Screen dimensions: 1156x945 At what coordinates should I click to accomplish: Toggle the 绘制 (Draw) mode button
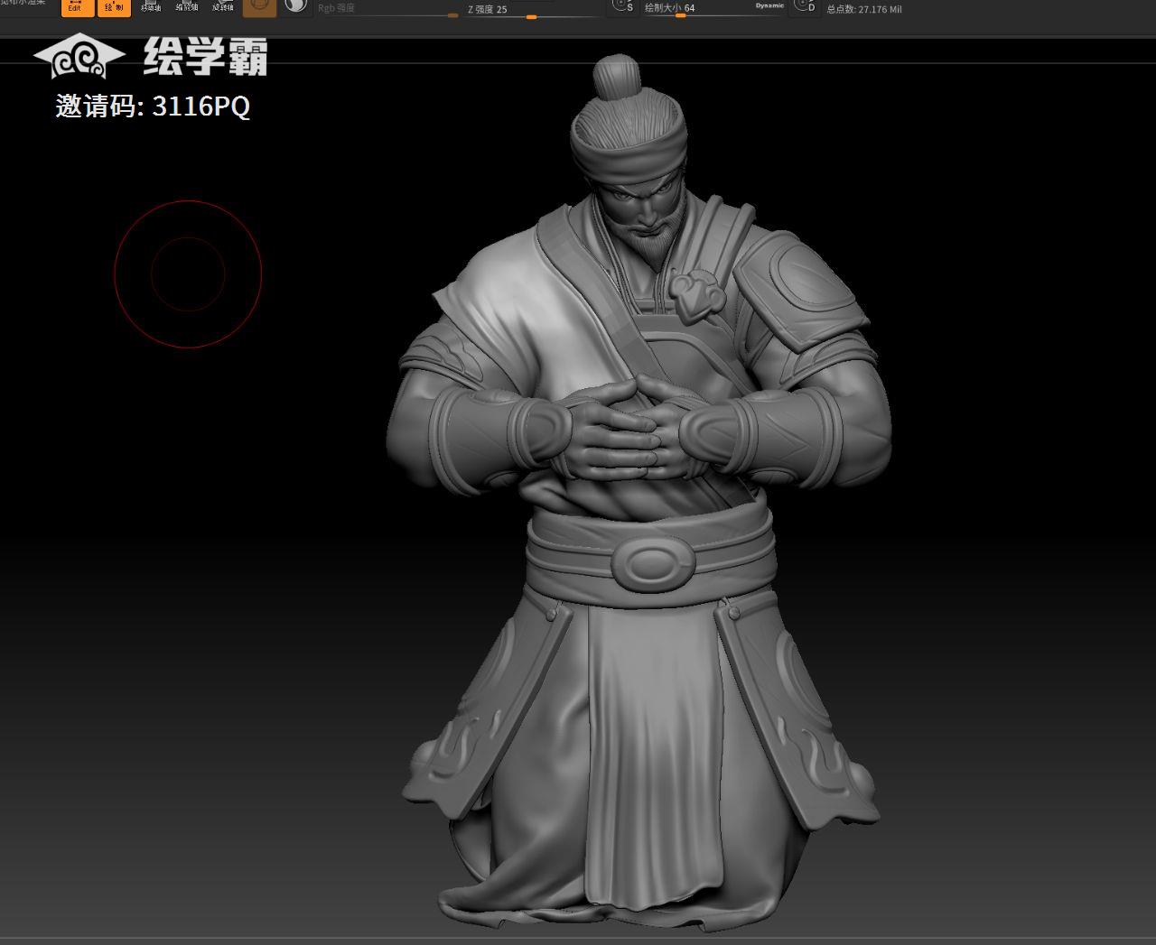pos(114,7)
